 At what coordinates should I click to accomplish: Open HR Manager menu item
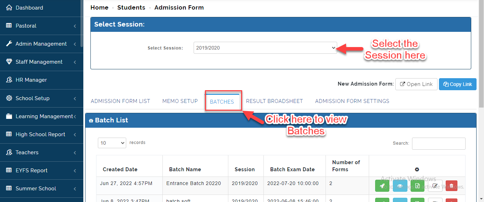(x=41, y=80)
